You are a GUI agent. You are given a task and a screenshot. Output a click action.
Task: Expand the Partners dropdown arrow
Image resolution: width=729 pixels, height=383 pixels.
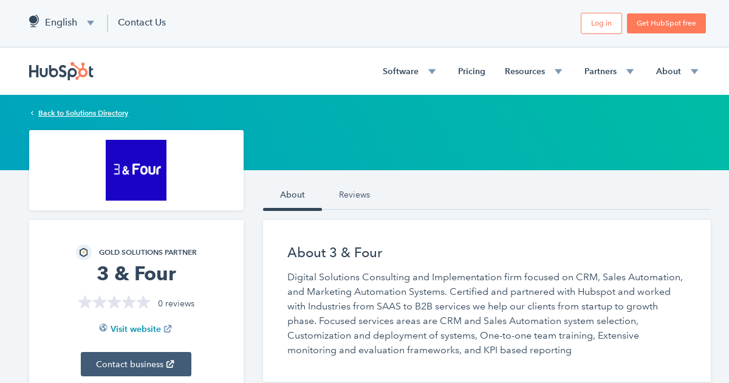[630, 72]
